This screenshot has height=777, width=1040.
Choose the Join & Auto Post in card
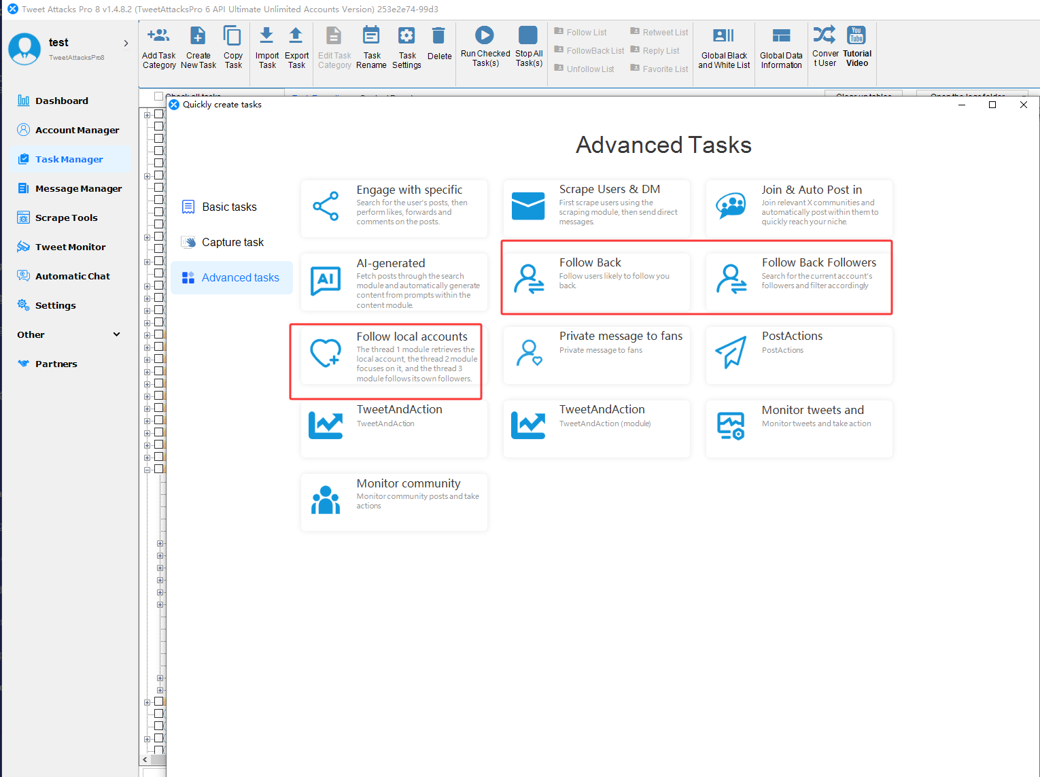coord(799,208)
